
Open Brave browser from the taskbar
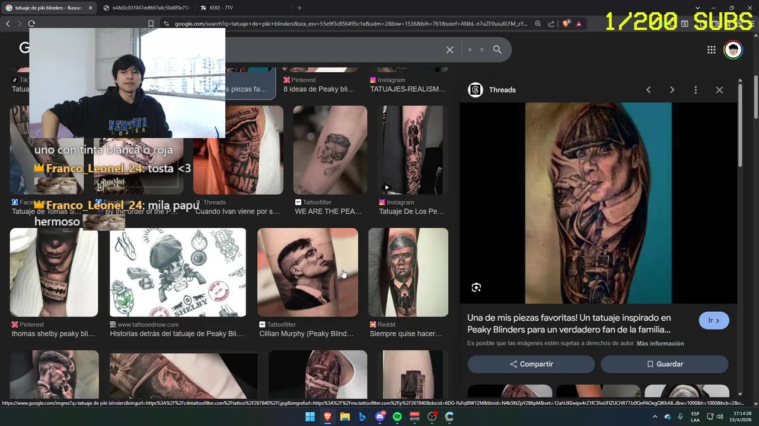327,417
